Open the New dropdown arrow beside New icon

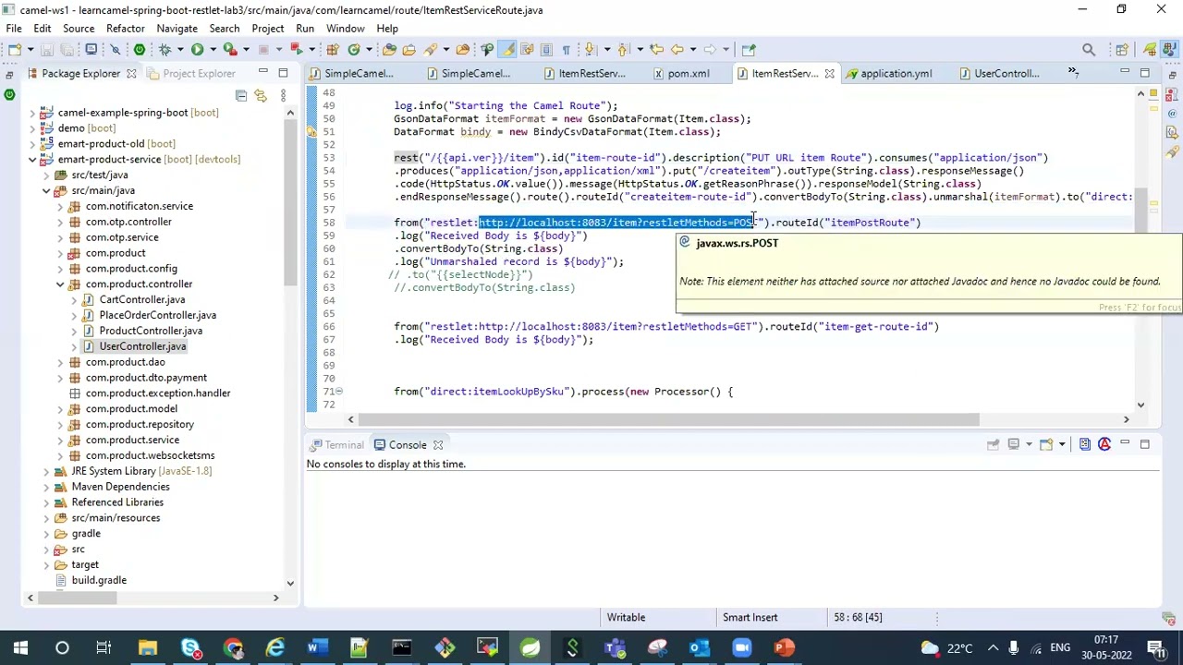30,49
